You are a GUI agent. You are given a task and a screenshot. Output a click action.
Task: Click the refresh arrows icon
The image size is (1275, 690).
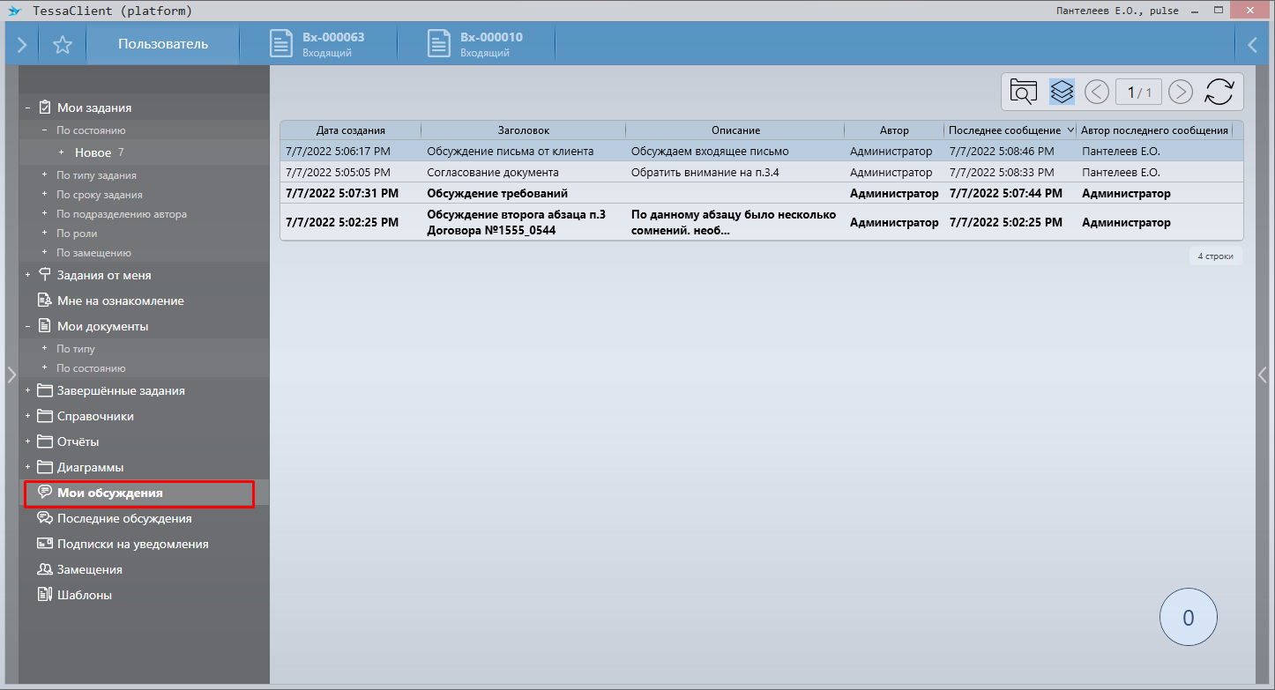pyautogui.click(x=1219, y=92)
